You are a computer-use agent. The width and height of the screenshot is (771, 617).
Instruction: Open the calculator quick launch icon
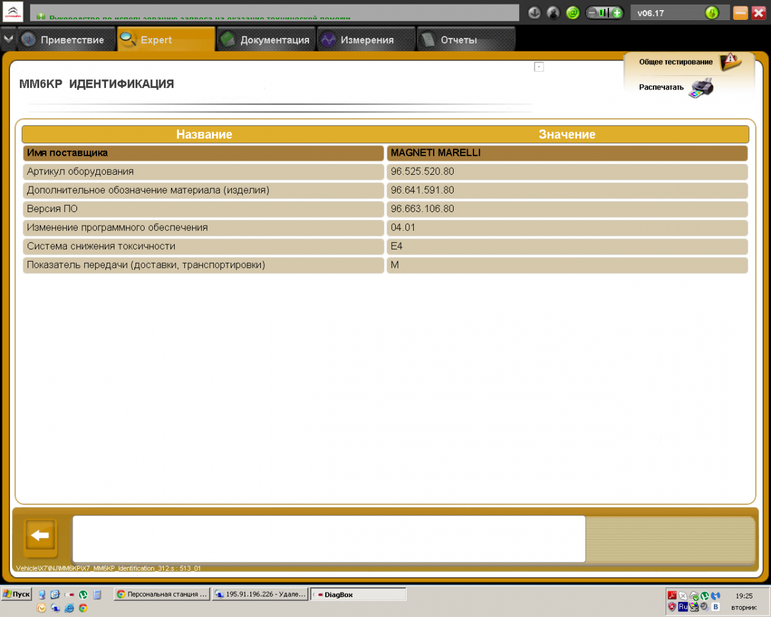coord(97,595)
